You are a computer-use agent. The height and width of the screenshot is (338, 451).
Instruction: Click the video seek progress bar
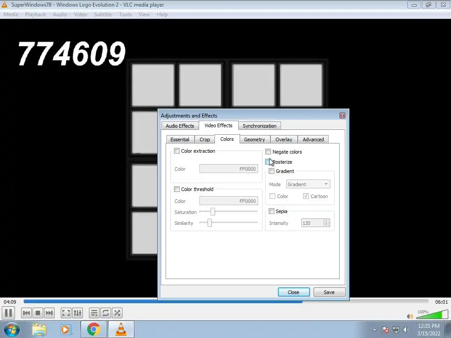[226, 301]
